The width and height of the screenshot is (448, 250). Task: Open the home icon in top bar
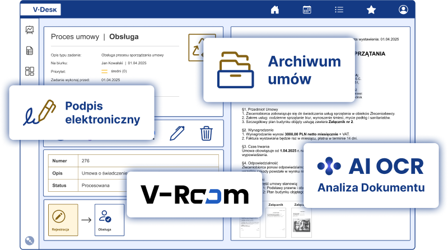pos(274,10)
